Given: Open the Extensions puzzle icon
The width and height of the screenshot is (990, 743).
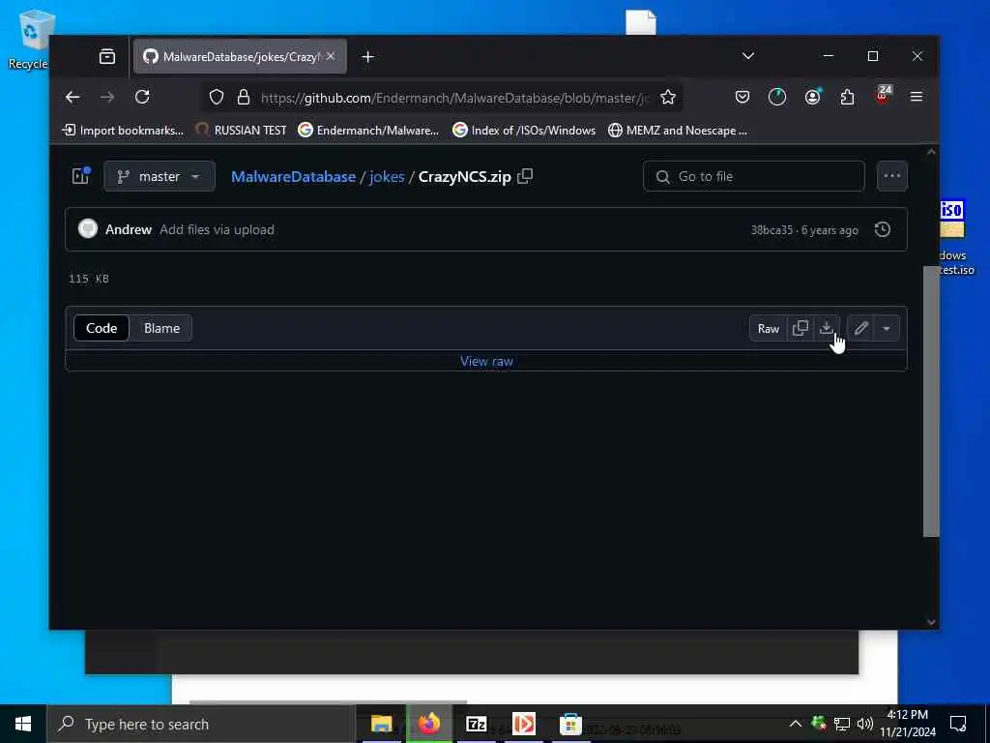Looking at the screenshot, I should tap(847, 97).
